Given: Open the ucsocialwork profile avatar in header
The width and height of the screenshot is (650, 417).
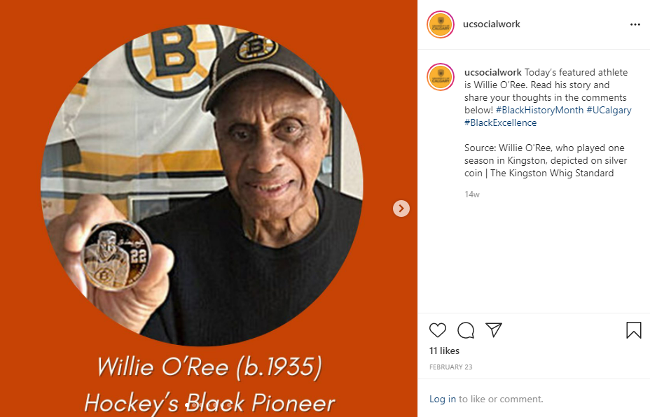Looking at the screenshot, I should tap(441, 24).
